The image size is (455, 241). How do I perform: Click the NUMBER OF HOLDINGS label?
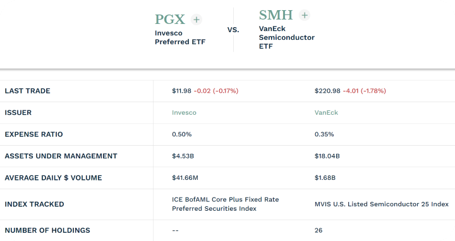pyautogui.click(x=47, y=230)
